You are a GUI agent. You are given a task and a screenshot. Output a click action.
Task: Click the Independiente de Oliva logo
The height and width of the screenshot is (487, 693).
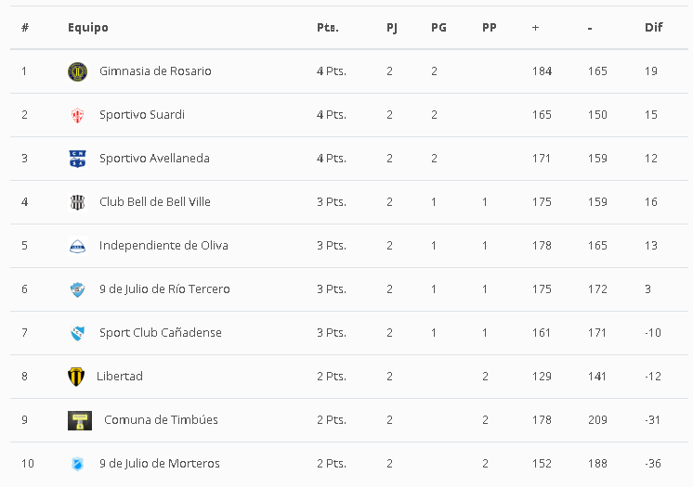click(77, 246)
